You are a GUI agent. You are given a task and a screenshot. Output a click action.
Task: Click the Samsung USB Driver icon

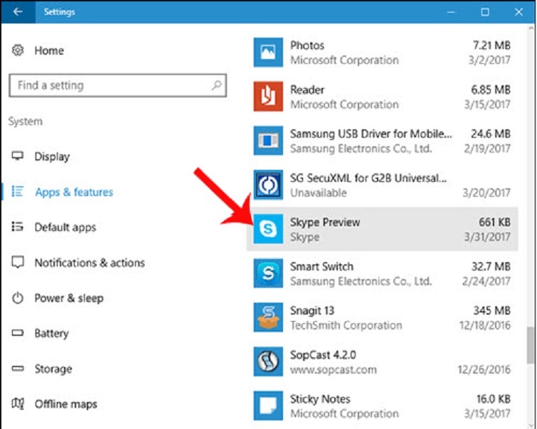pyautogui.click(x=268, y=141)
